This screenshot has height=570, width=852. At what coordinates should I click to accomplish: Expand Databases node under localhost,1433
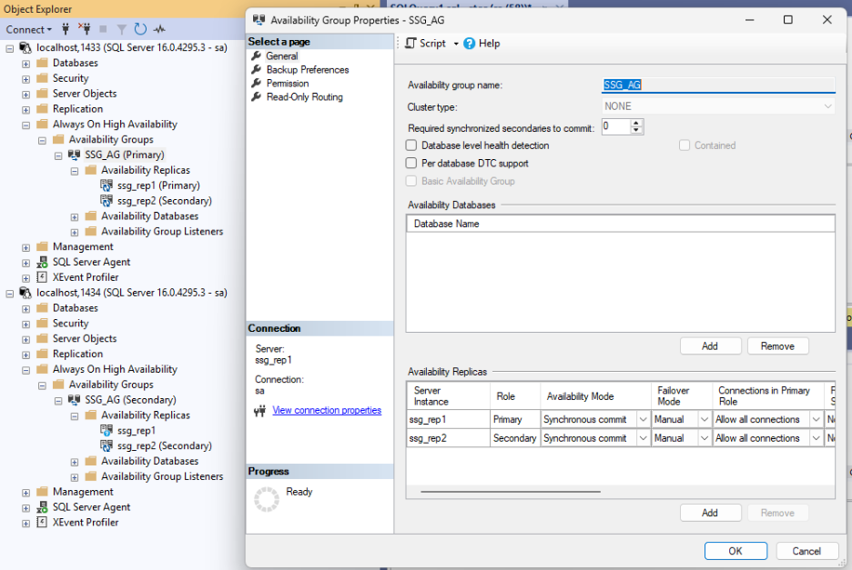(25, 64)
